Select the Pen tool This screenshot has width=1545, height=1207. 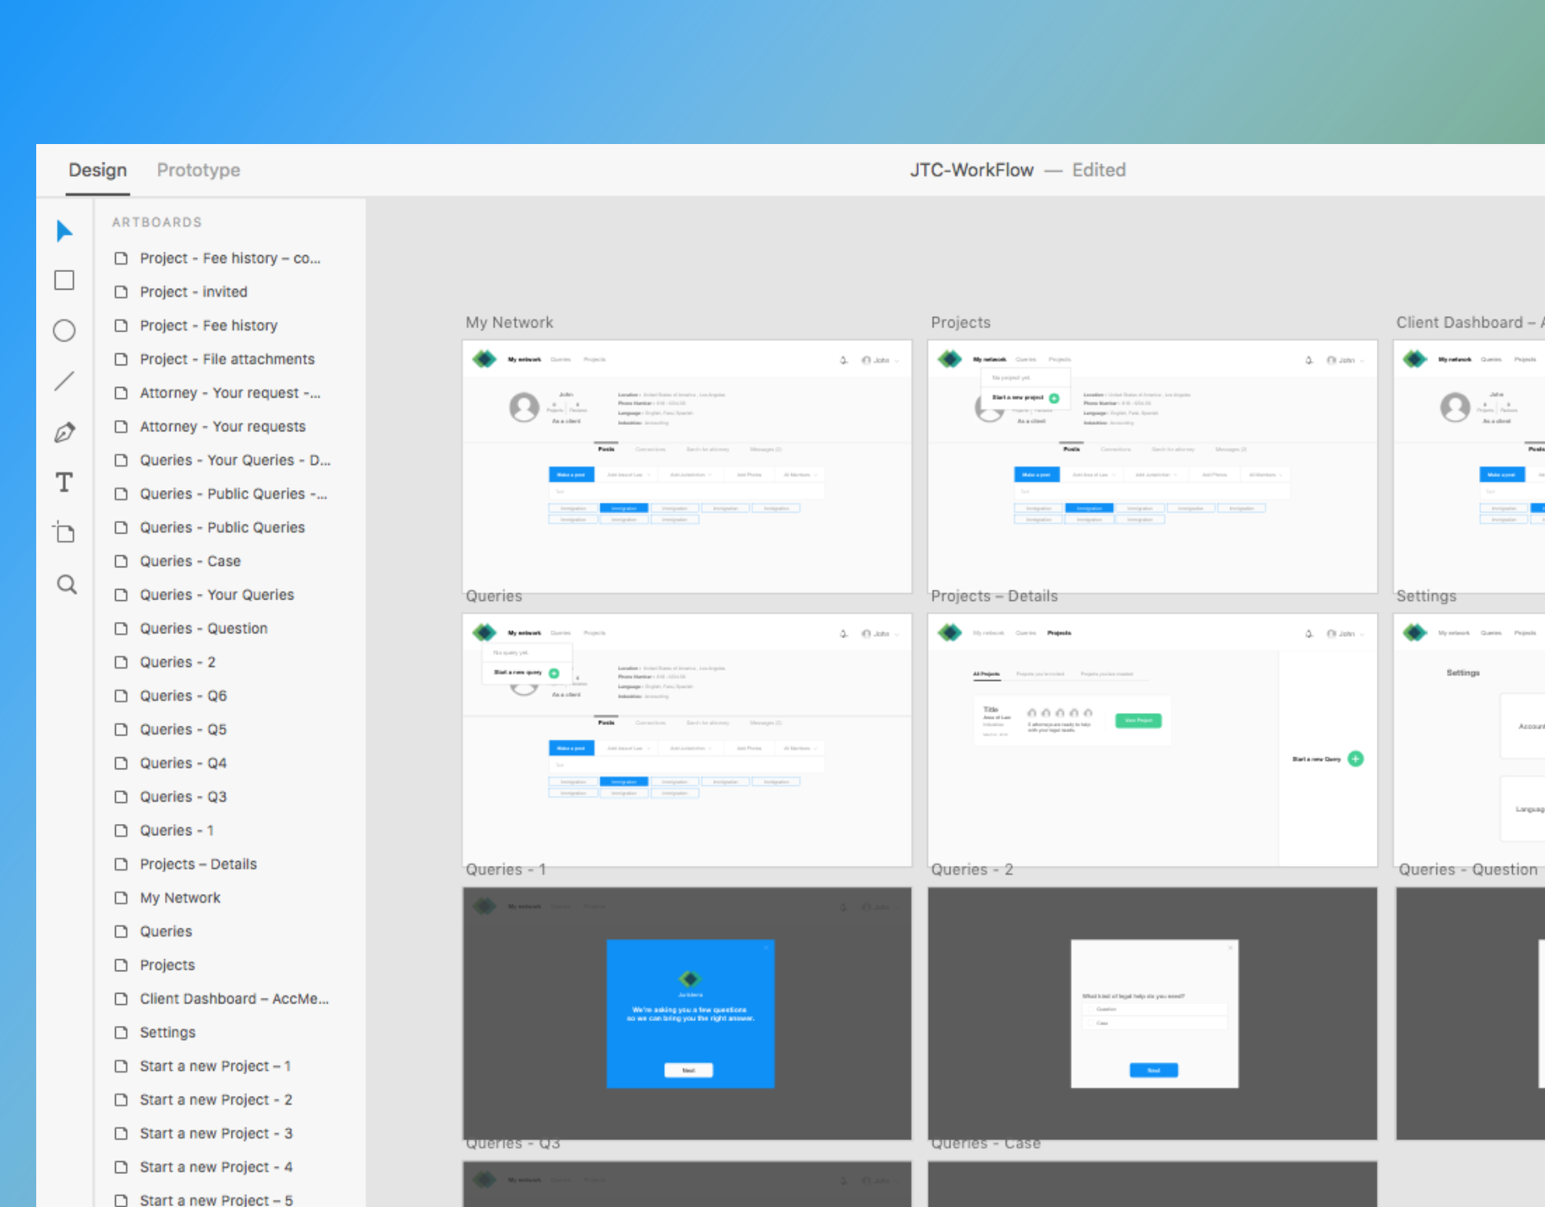tap(64, 432)
